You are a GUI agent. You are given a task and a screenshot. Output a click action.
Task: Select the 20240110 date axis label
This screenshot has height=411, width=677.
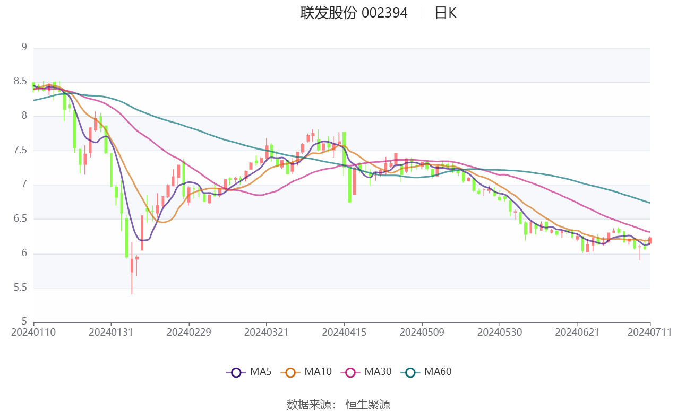click(x=33, y=332)
